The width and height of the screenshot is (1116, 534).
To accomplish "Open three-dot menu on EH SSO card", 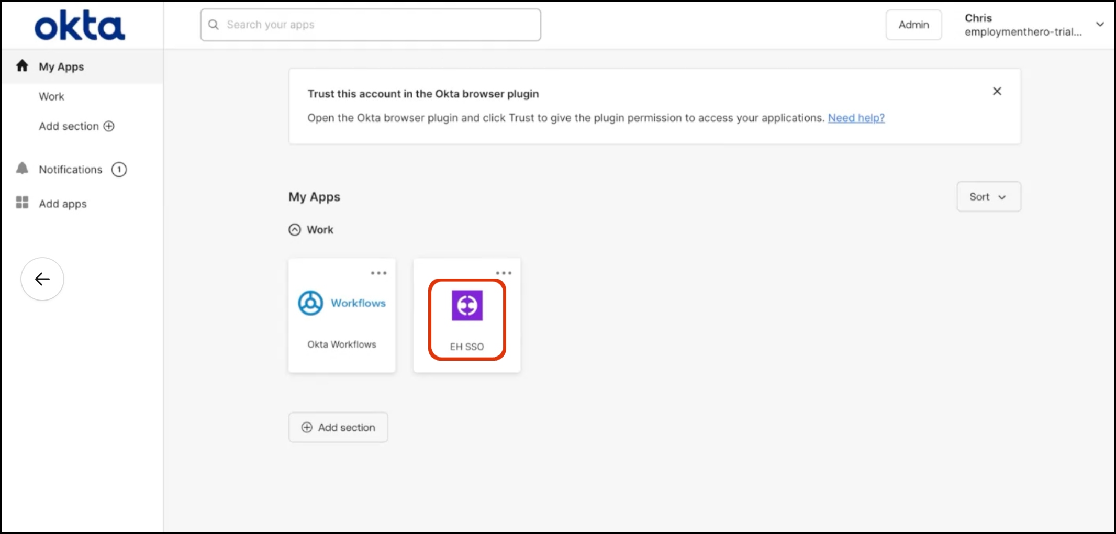I will (x=504, y=273).
